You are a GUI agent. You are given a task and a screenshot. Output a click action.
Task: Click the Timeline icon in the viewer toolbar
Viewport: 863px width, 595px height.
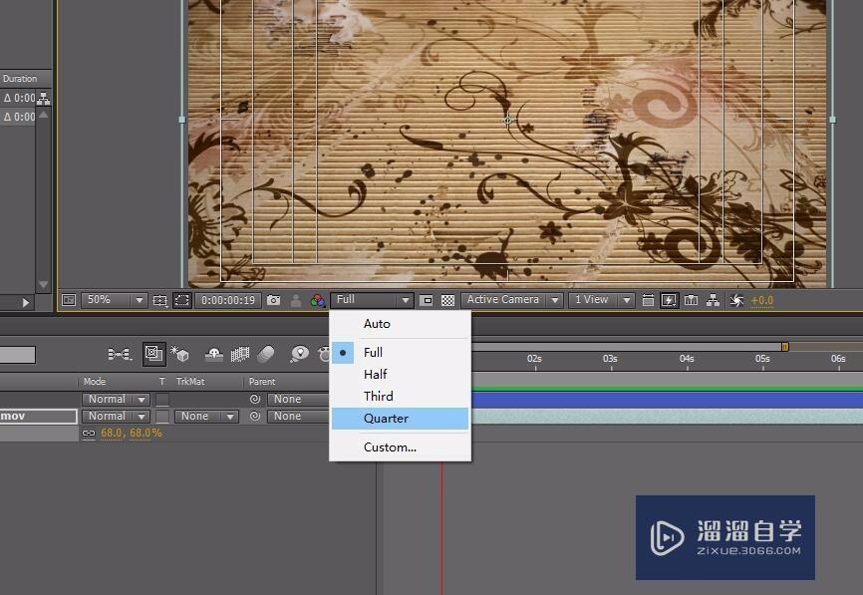click(x=691, y=300)
